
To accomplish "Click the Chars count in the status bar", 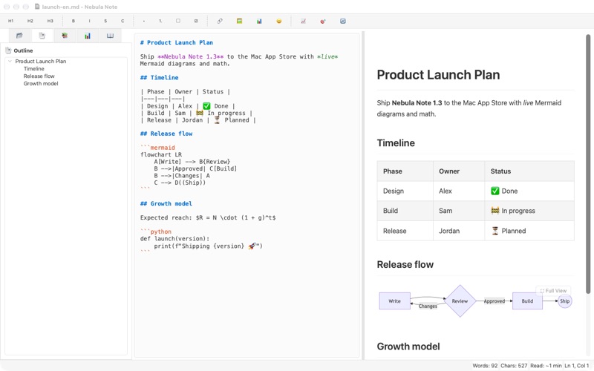I will click(514, 366).
